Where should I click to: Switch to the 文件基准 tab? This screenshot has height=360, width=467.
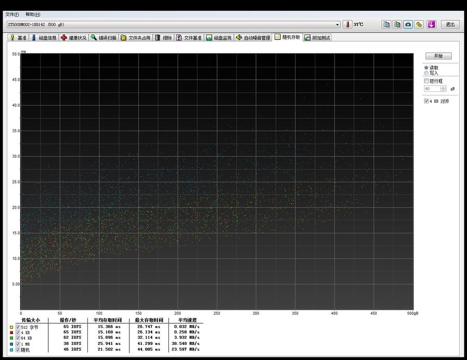point(189,38)
